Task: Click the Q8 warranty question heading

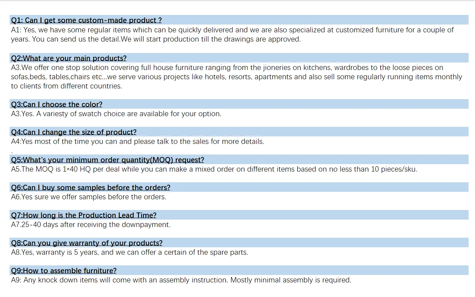Action: coord(87,243)
